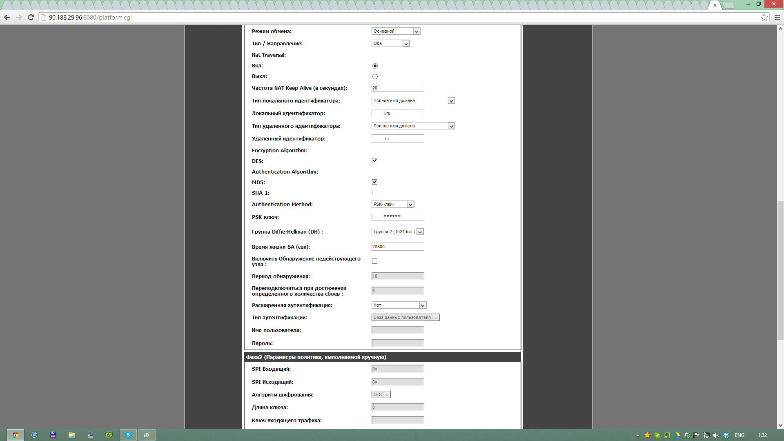Screen dimensions: 784x441
Task: Reload the page with the refresh icon
Action: point(31,17)
